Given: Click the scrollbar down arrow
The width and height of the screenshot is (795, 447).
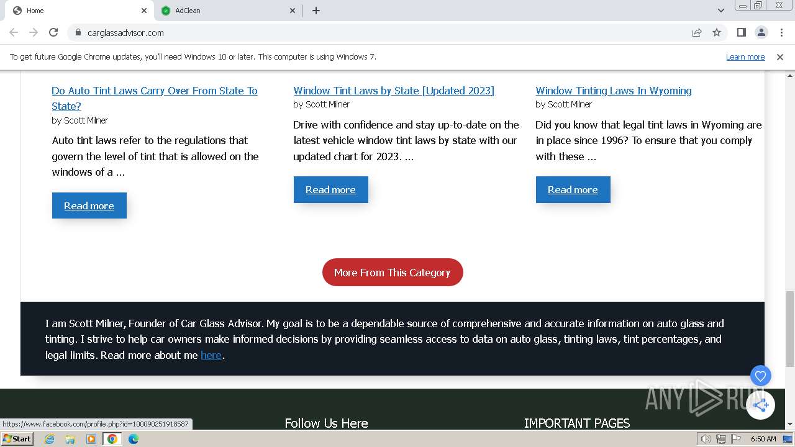Looking at the screenshot, I should (x=789, y=424).
